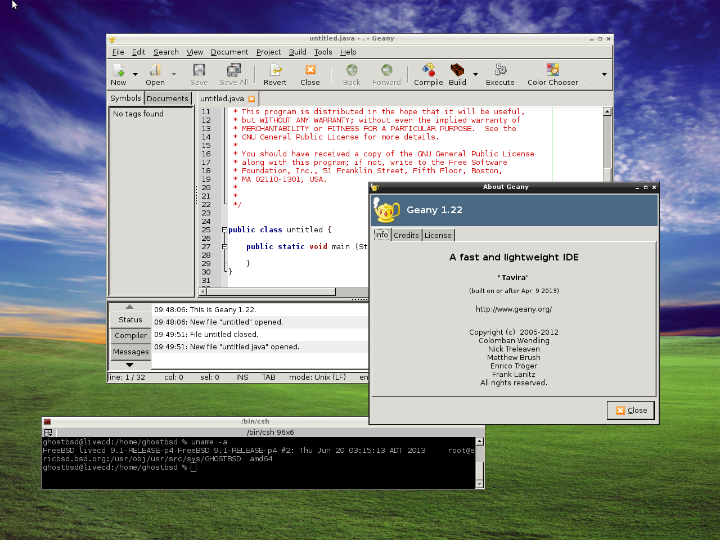Click message "File untitled closed."
The image size is (720, 540).
224,334
